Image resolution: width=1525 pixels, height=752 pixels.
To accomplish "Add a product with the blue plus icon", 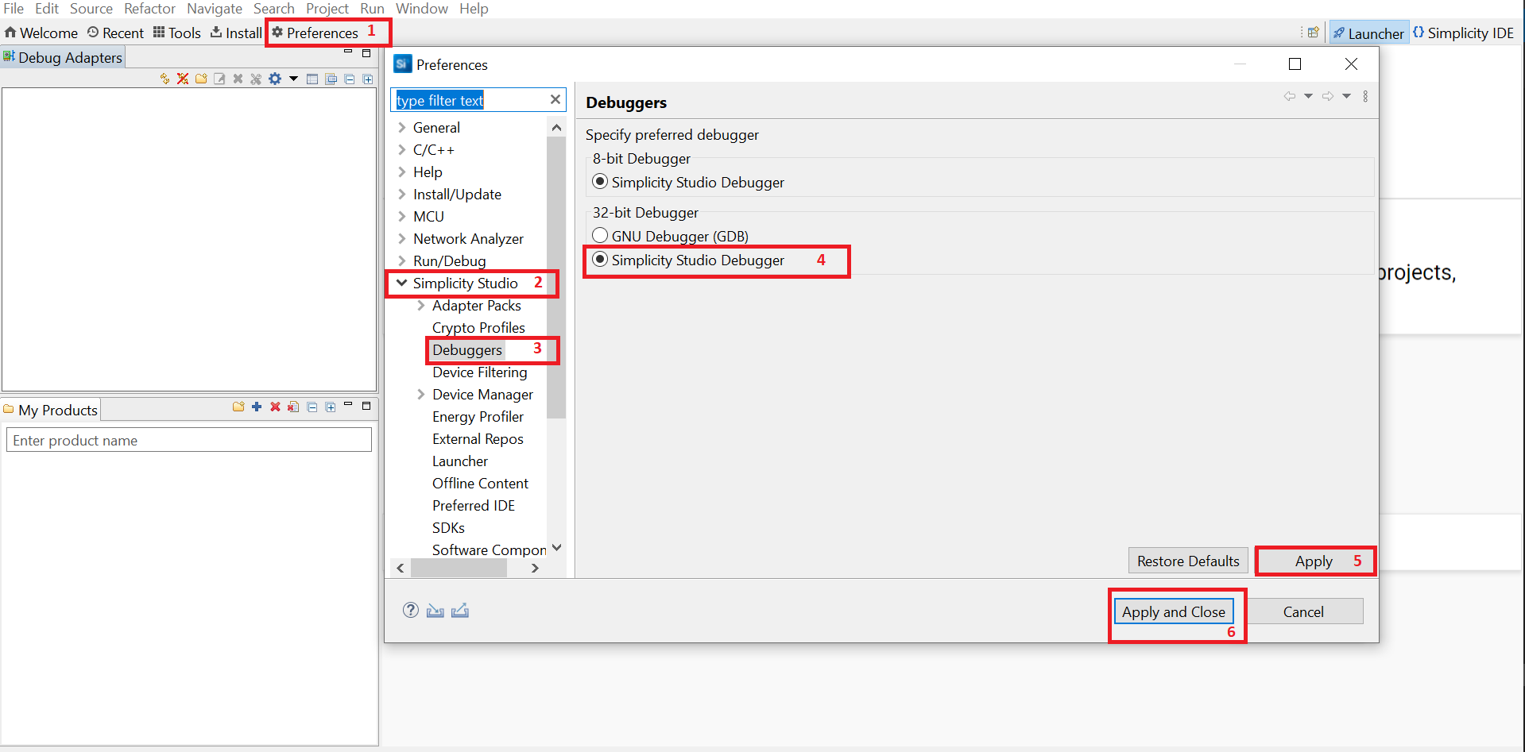I will tap(257, 407).
